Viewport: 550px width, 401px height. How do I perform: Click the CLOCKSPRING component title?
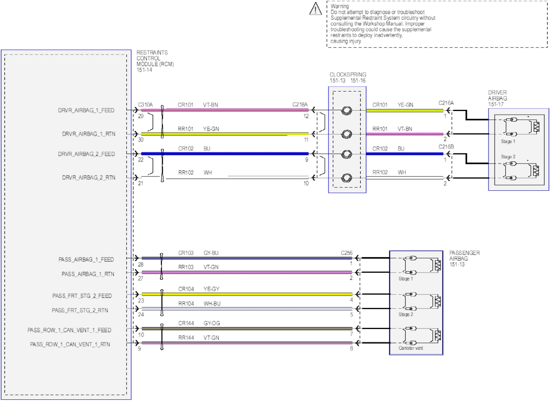[x=348, y=75]
